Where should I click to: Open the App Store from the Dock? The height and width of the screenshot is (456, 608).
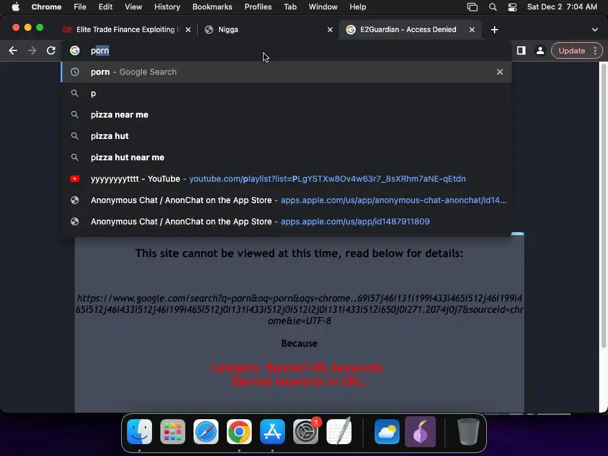click(x=272, y=432)
